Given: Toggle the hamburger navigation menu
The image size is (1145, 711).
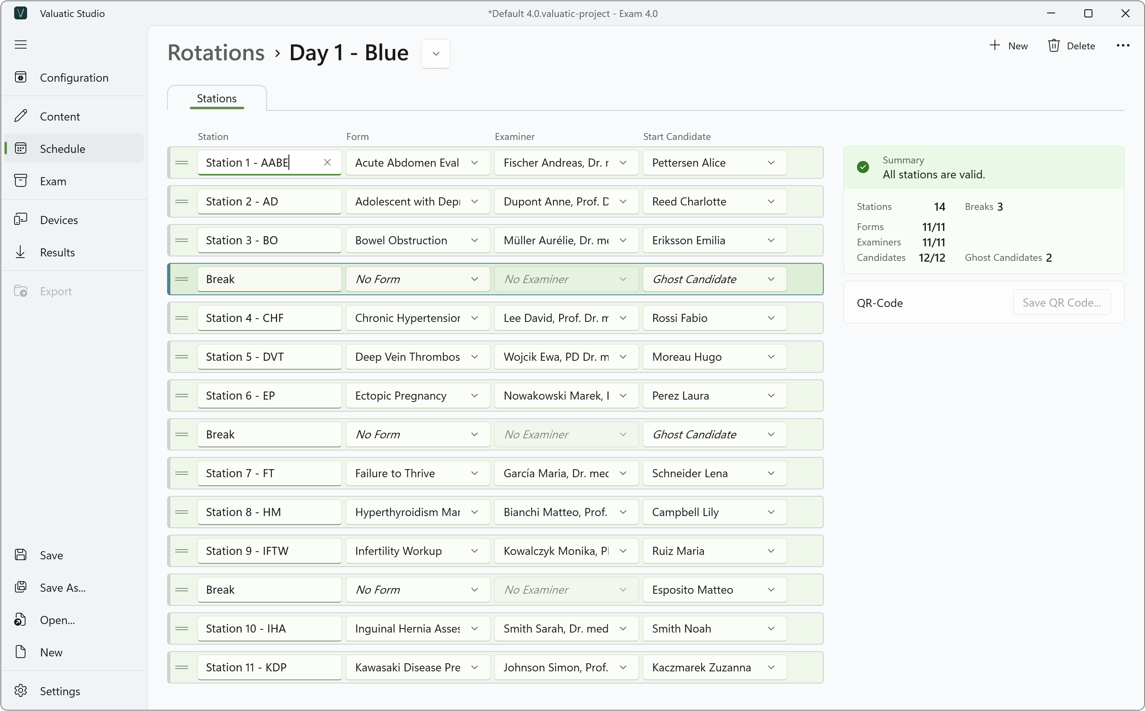Looking at the screenshot, I should click(x=21, y=44).
